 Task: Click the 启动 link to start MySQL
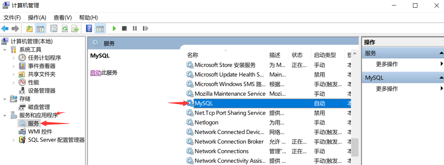[x=95, y=73]
